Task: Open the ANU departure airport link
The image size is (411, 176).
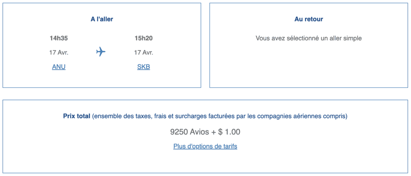Action: (x=59, y=67)
